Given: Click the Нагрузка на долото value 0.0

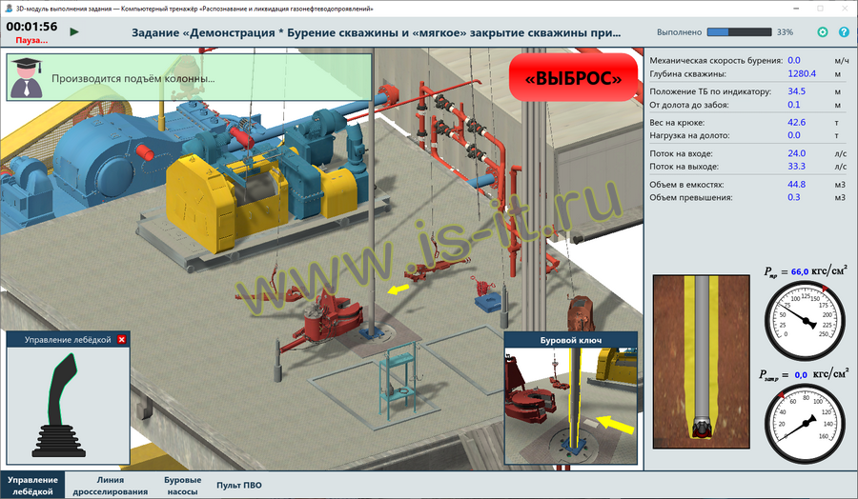Looking at the screenshot, I should (793, 135).
